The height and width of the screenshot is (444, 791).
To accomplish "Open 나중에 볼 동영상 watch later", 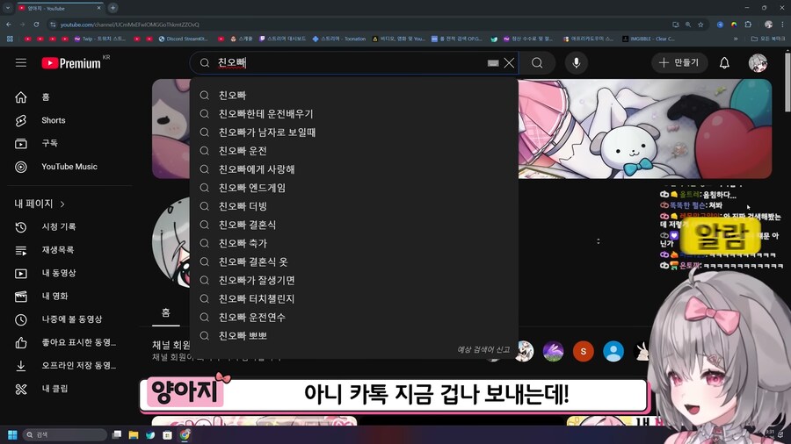I will [69, 319].
